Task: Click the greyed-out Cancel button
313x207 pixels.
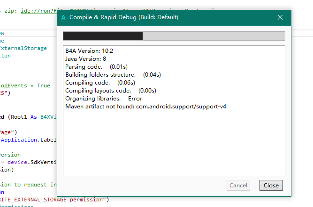Action: 238,185
